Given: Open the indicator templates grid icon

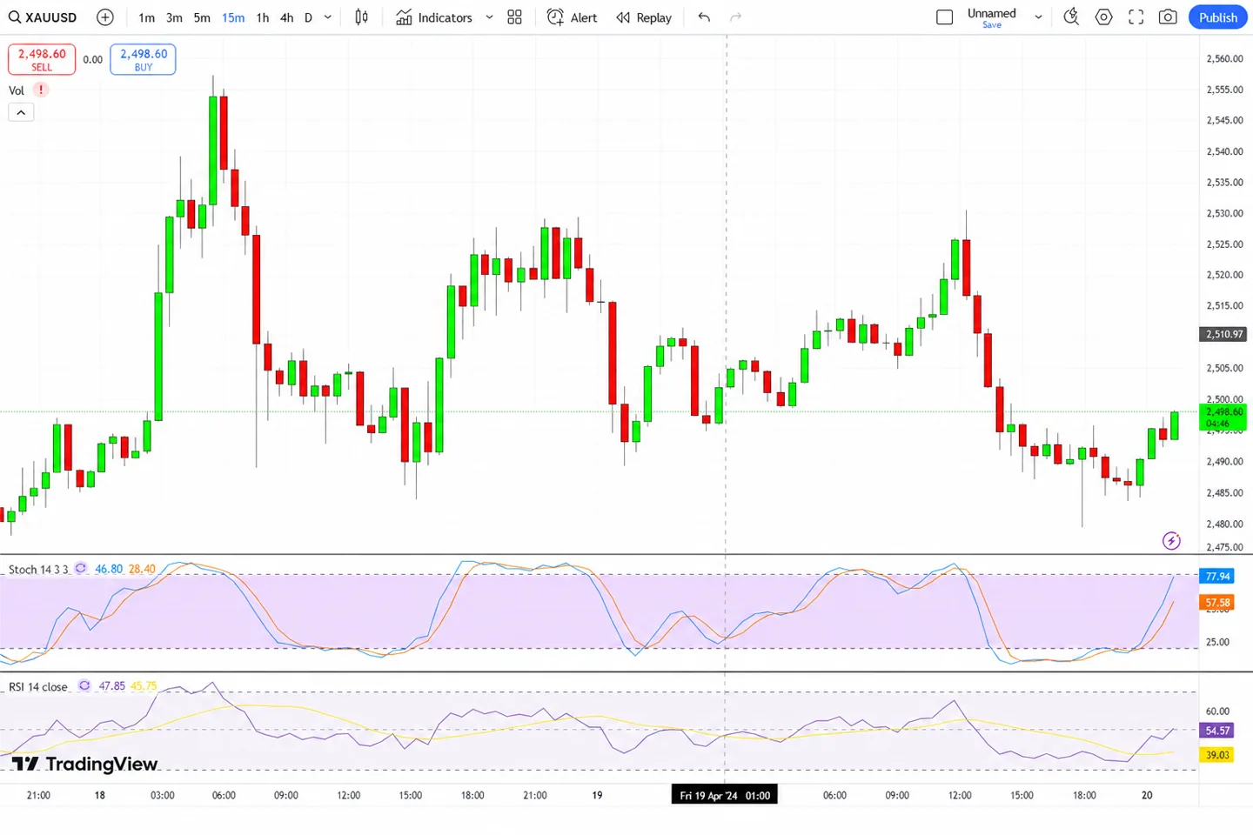Looking at the screenshot, I should pos(515,17).
